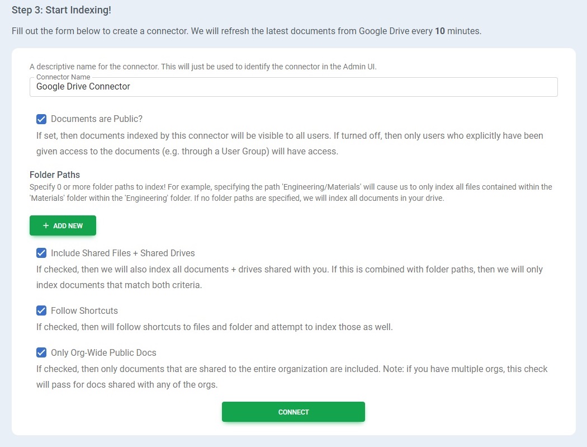Click the Only Org-Wide Public Docs description

click(x=291, y=377)
